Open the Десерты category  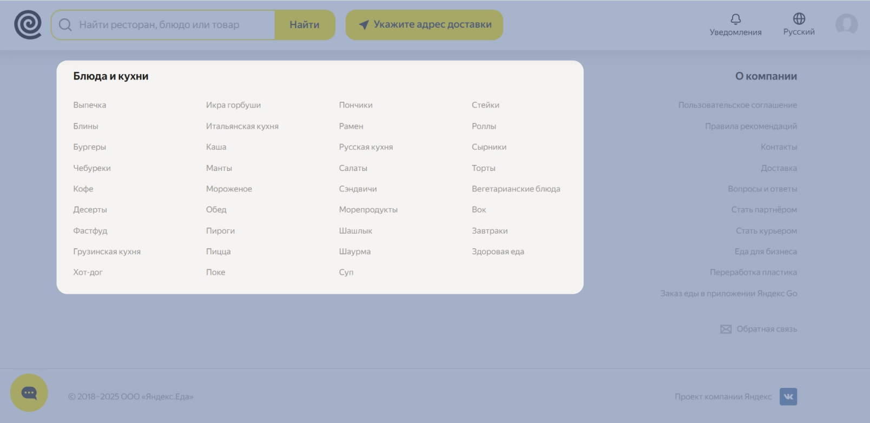(90, 210)
